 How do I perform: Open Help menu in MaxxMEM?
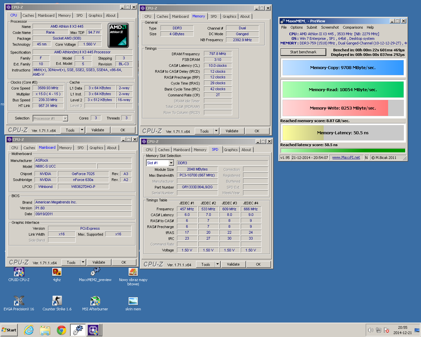click(370, 27)
